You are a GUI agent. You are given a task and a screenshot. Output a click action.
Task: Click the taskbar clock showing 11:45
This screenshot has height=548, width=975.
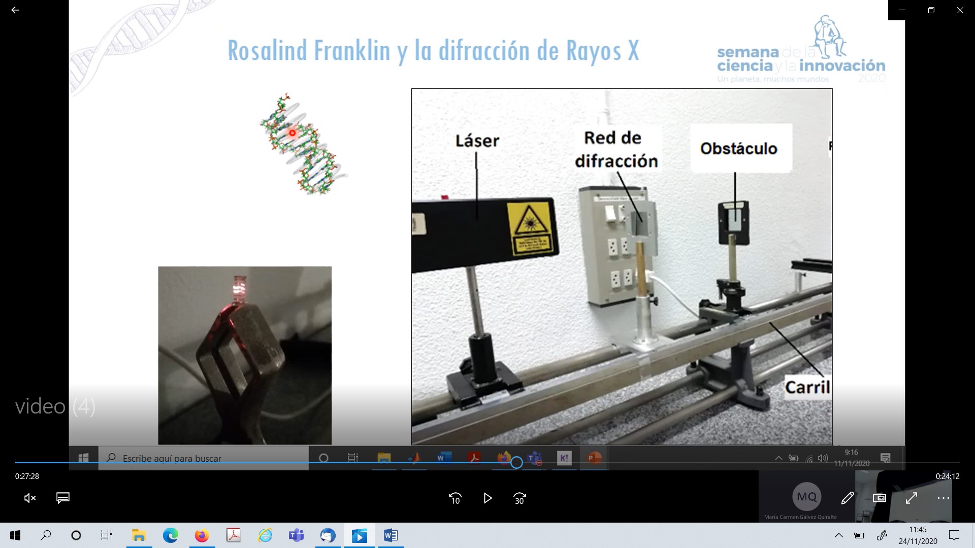(918, 535)
